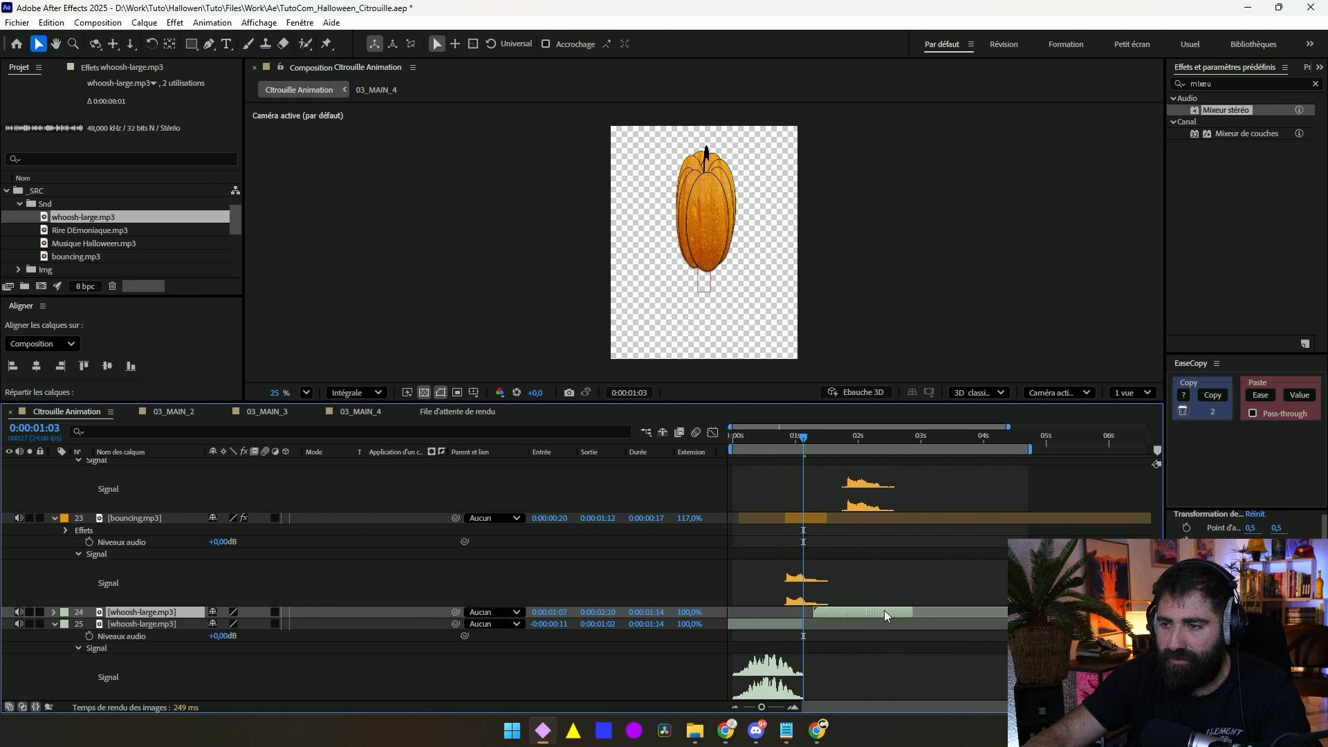Select the Rectangle shape tool

click(192, 44)
